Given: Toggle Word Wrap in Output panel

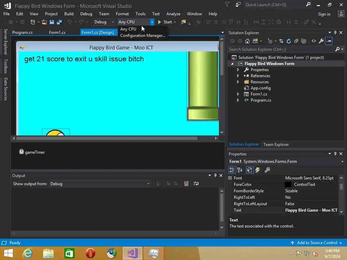Looking at the screenshot, I should pyautogui.click(x=196, y=183).
